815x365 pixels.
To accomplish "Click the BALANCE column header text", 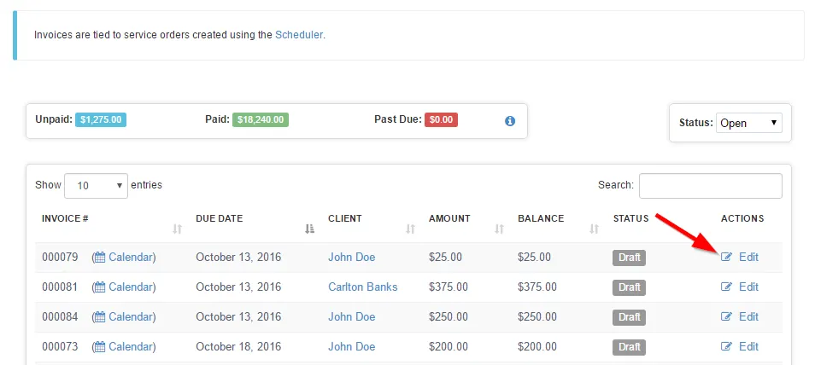I will 541,218.
